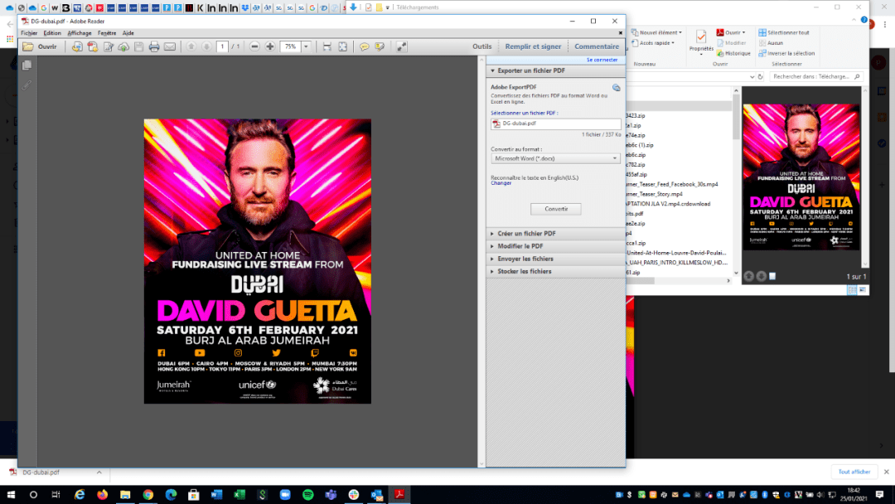Click the DG-dubai.pdf selected file field
The height and width of the screenshot is (504, 895).
(x=555, y=124)
